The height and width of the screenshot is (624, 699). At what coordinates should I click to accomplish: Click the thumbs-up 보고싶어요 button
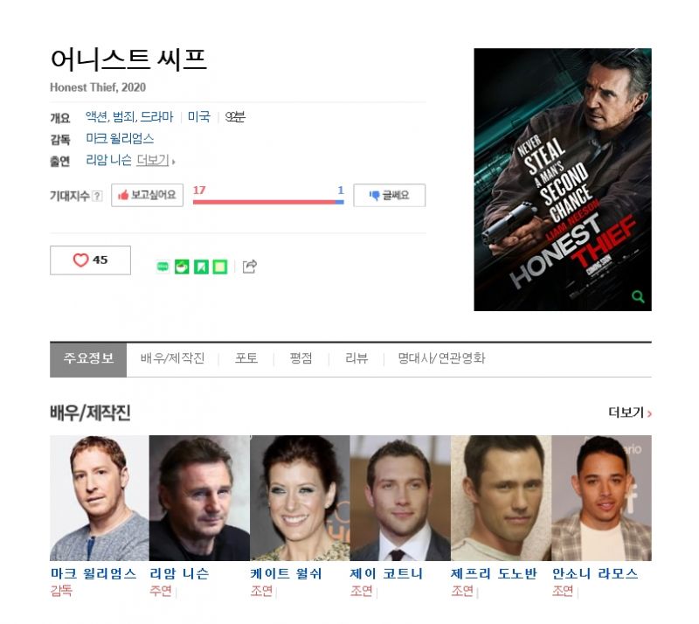[x=147, y=196]
